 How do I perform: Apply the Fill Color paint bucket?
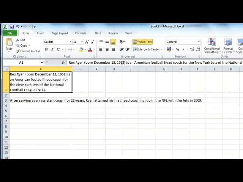point(81,49)
